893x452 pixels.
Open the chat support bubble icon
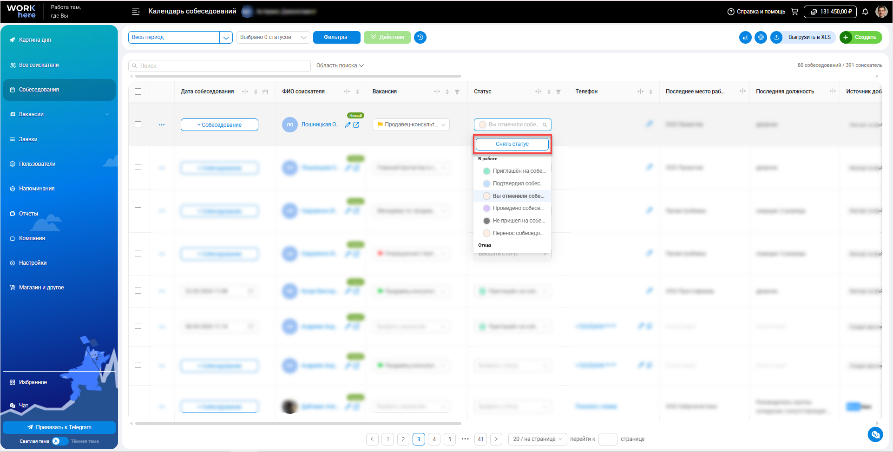click(875, 434)
